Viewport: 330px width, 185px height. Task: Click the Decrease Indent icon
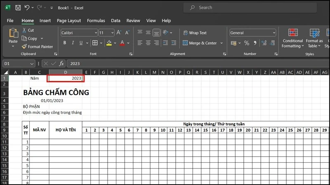[x=166, y=43]
